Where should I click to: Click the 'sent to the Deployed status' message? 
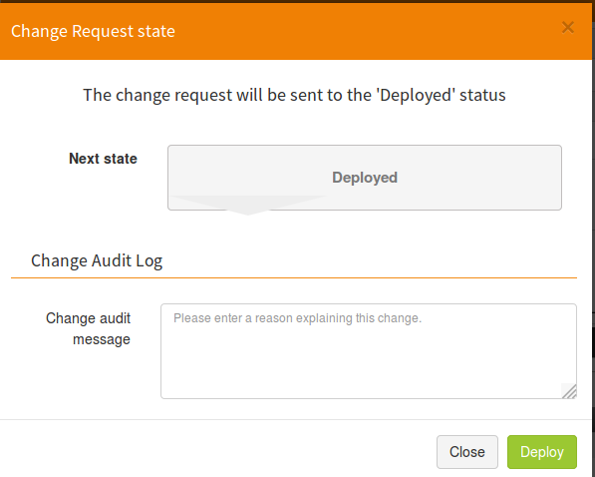click(x=294, y=95)
